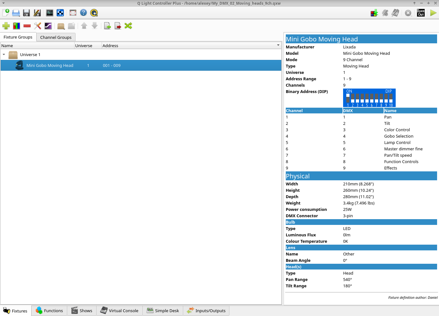This screenshot has height=316, width=439.
Task: Remove fixture with the red minus
Action: (27, 26)
